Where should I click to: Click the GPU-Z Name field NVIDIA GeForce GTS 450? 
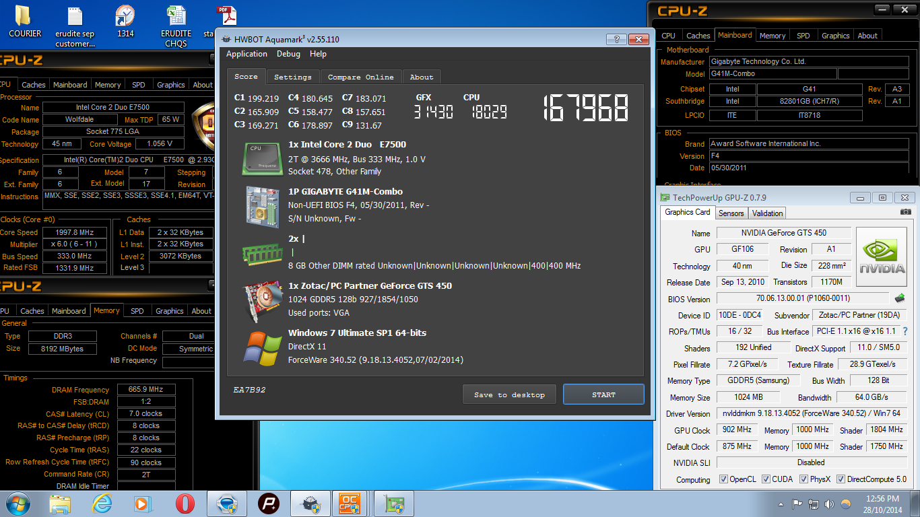(783, 233)
